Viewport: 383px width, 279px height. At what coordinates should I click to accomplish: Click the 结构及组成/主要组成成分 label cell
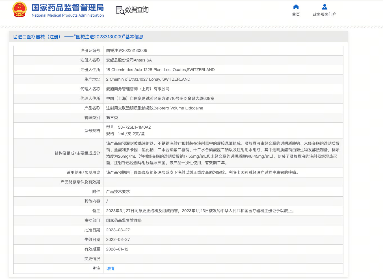click(x=59, y=153)
